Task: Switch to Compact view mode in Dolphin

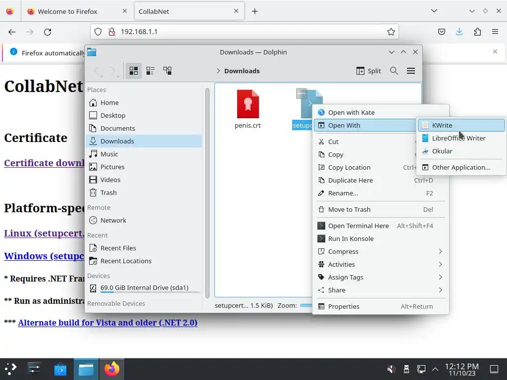Action: coord(151,70)
